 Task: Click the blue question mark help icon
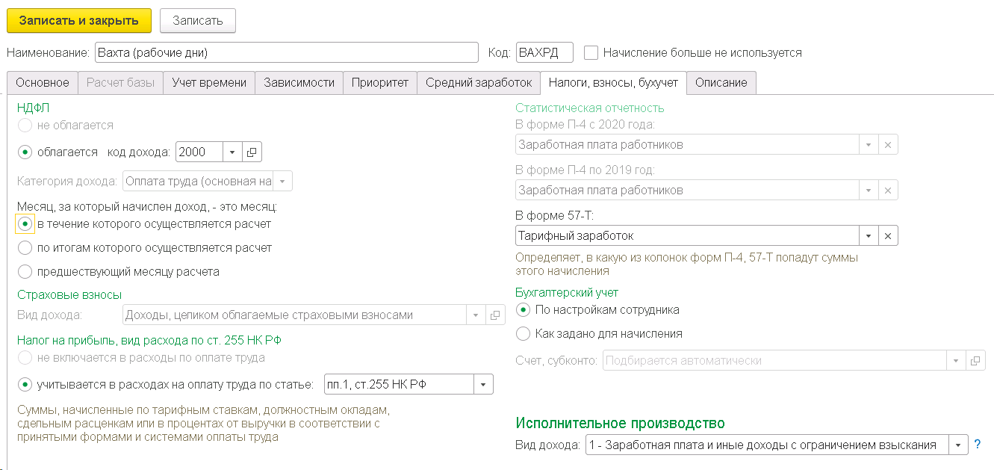(x=978, y=445)
